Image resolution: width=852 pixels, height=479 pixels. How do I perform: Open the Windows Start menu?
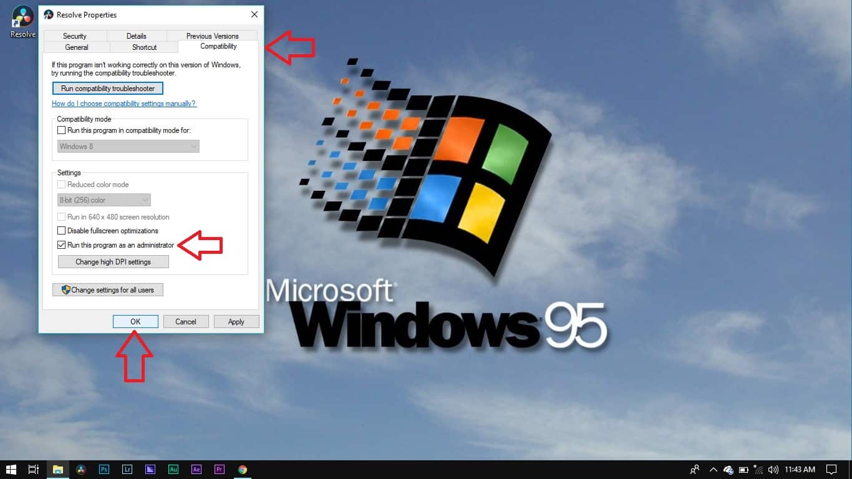11,470
